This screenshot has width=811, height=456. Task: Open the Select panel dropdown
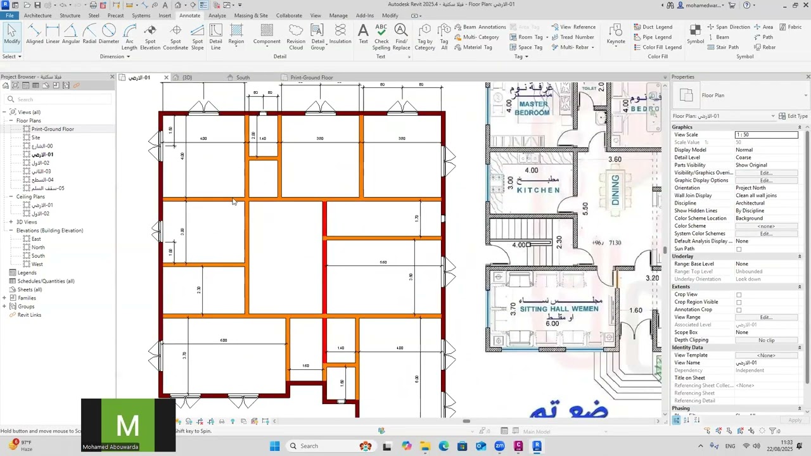coord(12,57)
